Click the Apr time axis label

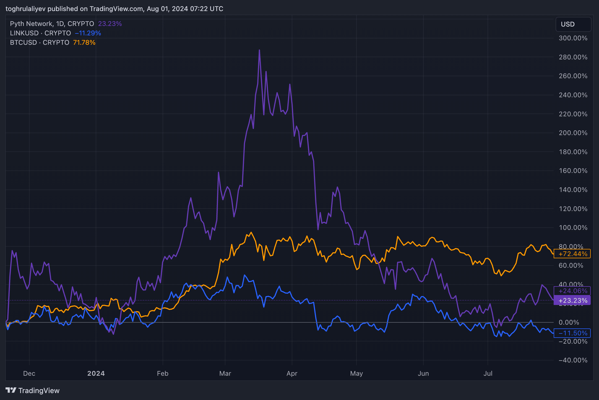(x=292, y=373)
